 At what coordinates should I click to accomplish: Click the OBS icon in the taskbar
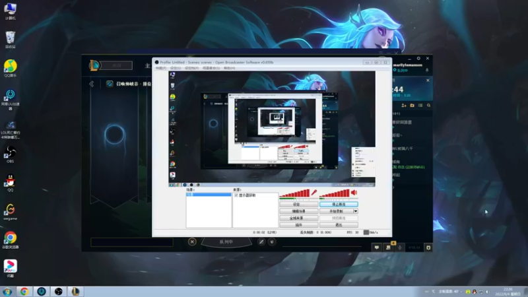(58, 292)
